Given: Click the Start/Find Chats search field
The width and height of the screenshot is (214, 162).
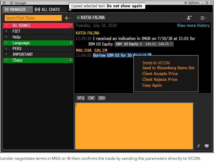Looking at the screenshot, I should coord(33,18).
